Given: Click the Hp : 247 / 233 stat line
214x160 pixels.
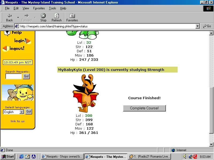Looking at the screenshot, I should 84,59.
